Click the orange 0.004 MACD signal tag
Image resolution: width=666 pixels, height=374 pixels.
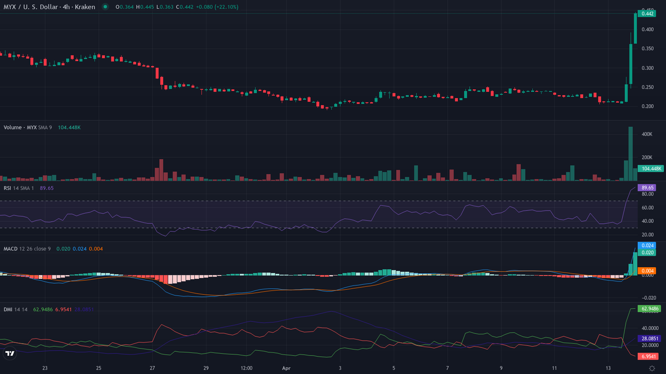click(646, 270)
